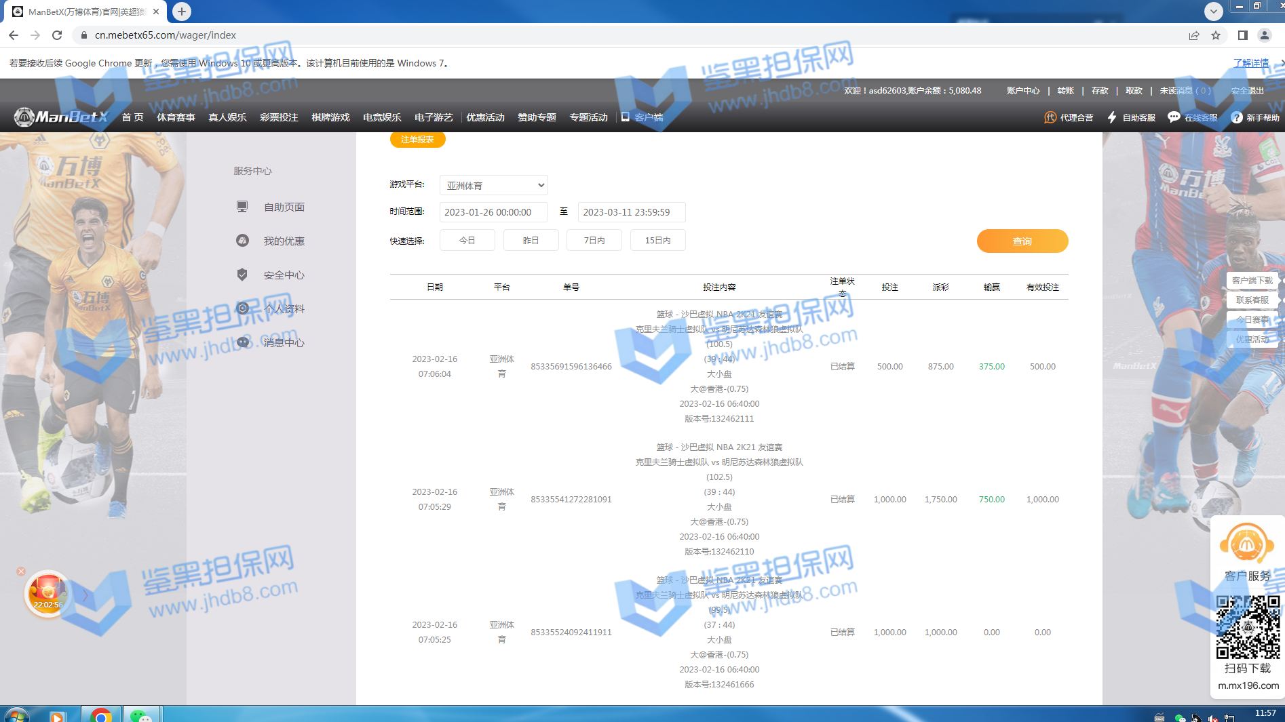Click 新手帮助 question mark icon

point(1236,117)
